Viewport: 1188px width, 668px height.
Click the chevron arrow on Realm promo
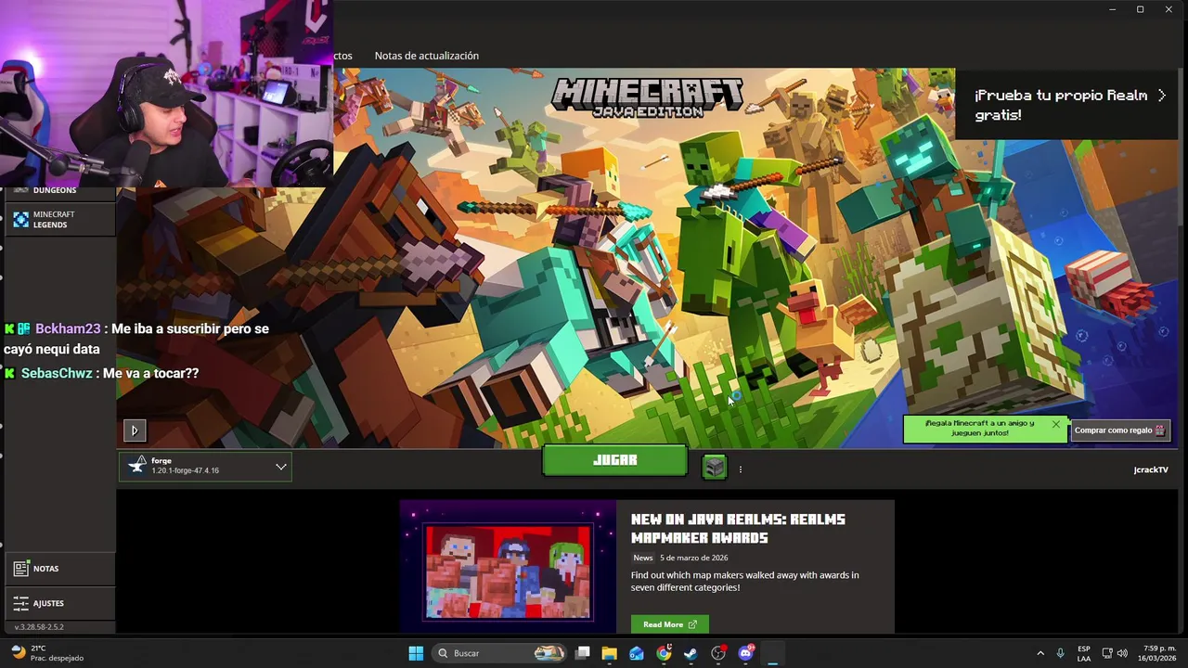(x=1161, y=96)
